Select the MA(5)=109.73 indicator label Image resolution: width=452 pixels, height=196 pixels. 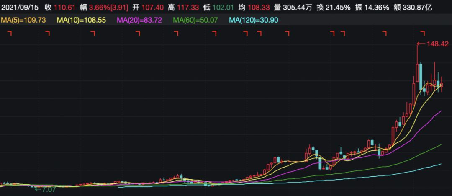23,20
